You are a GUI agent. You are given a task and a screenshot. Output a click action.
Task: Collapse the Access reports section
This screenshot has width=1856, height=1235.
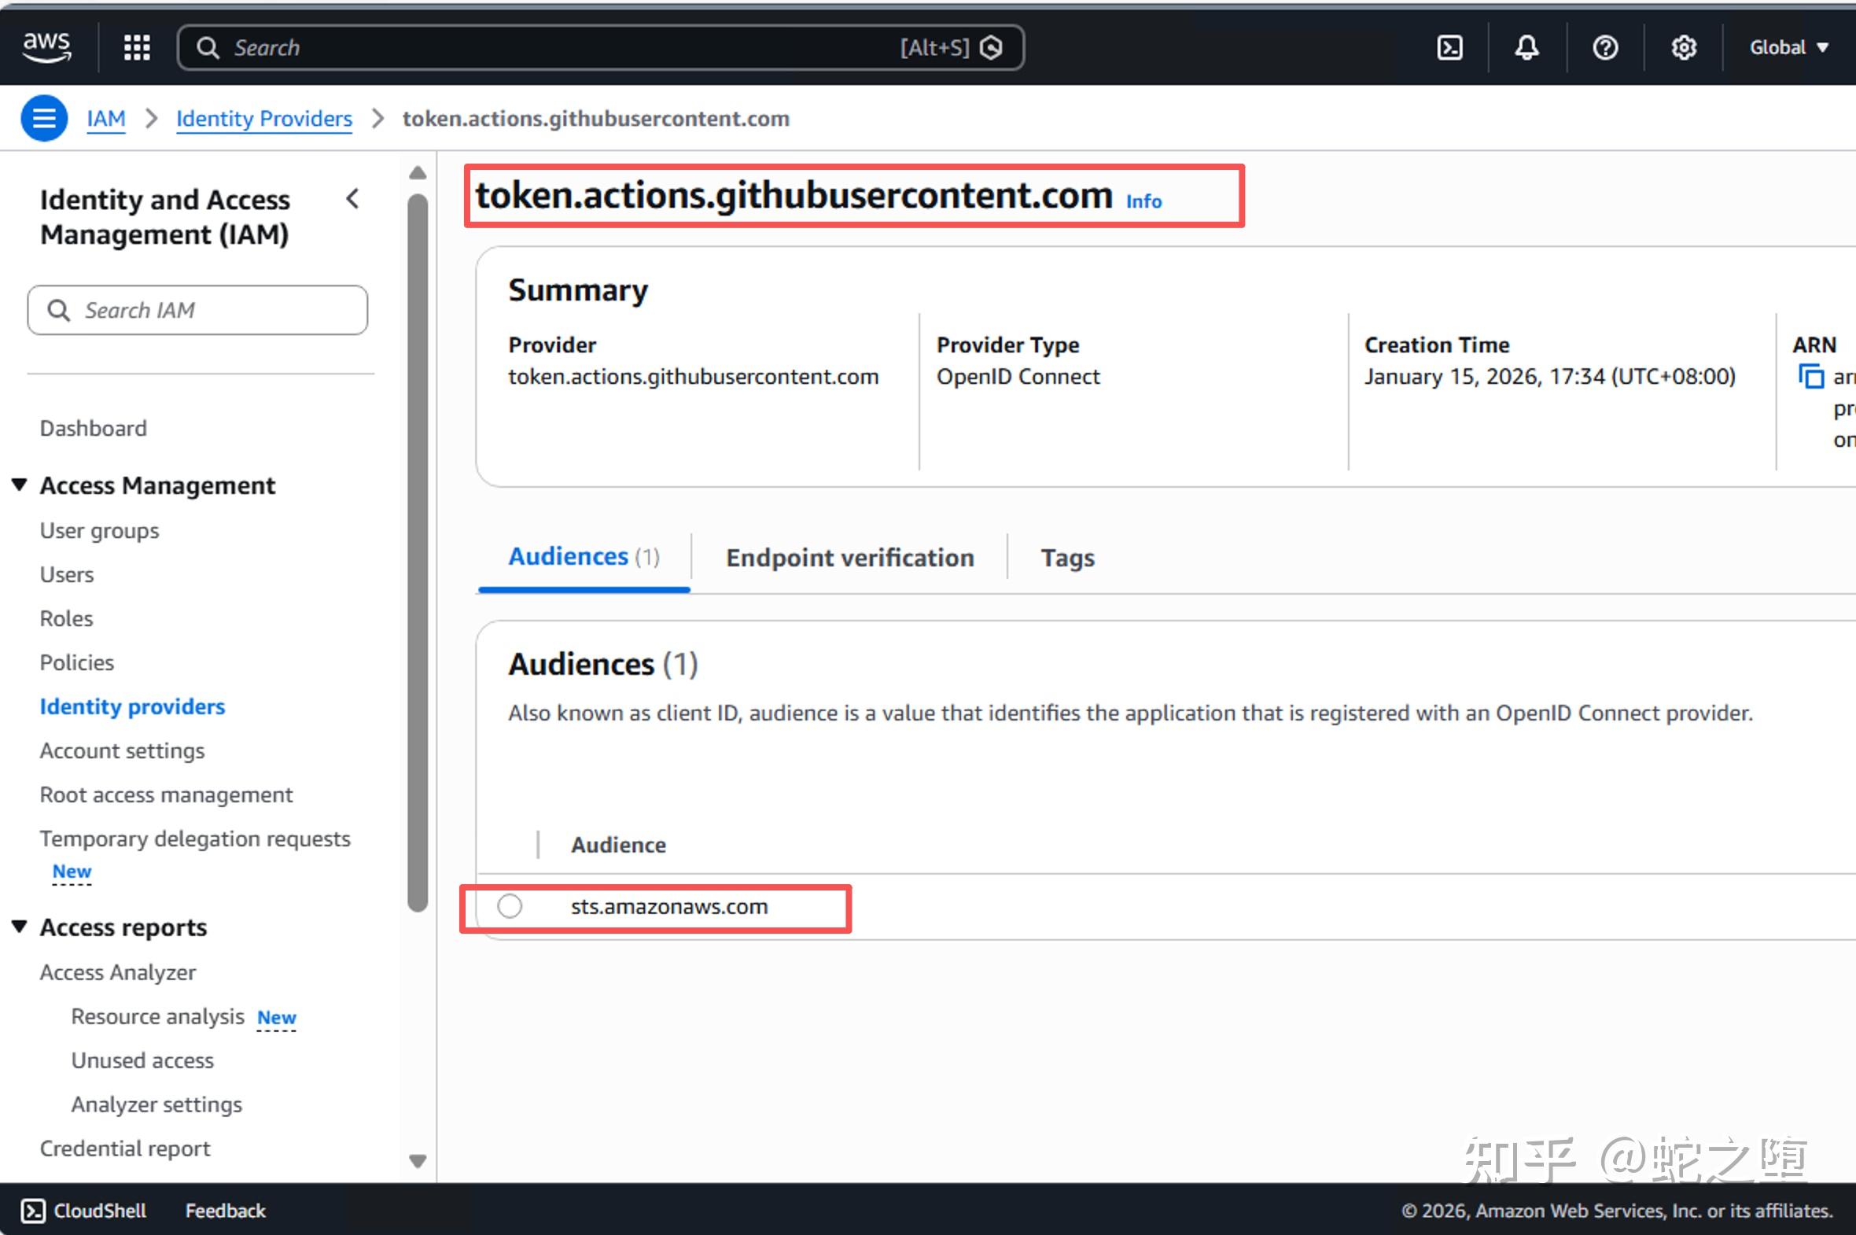click(x=20, y=927)
